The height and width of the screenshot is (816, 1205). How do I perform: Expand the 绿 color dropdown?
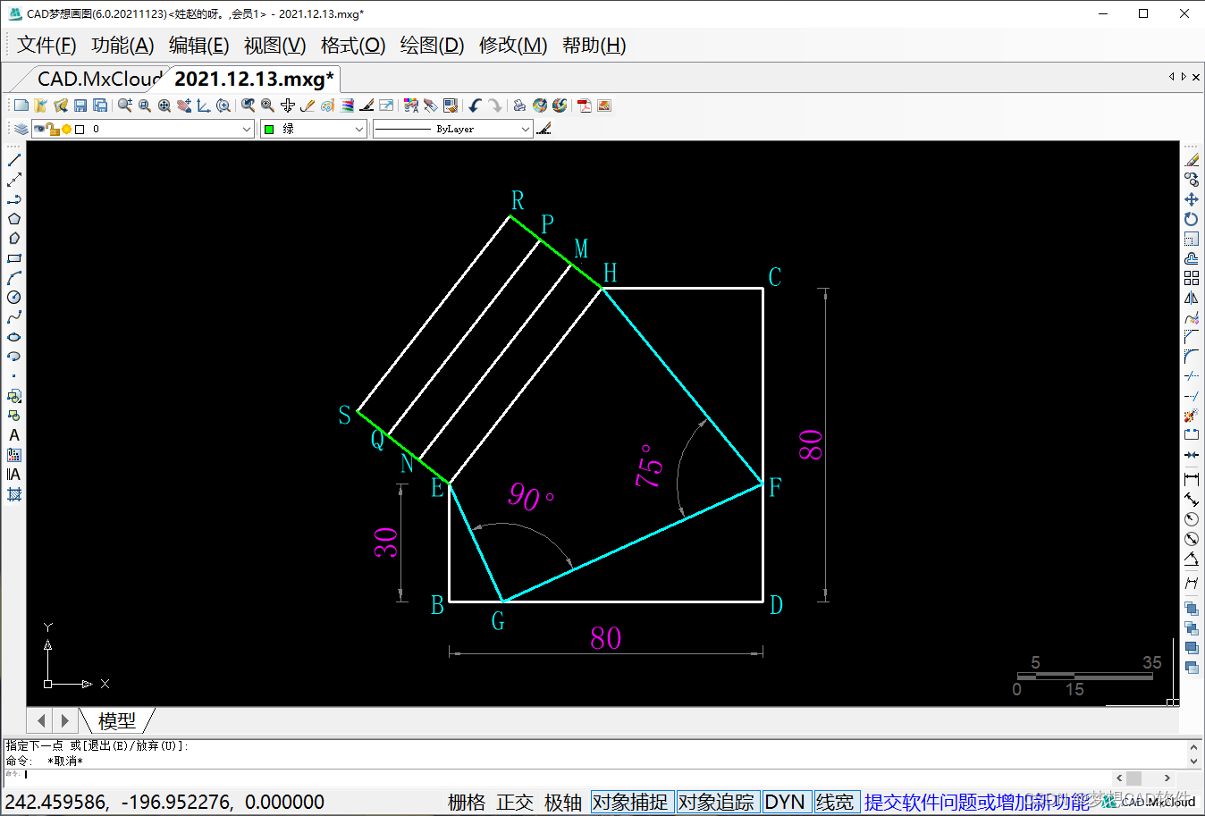pyautogui.click(x=358, y=129)
